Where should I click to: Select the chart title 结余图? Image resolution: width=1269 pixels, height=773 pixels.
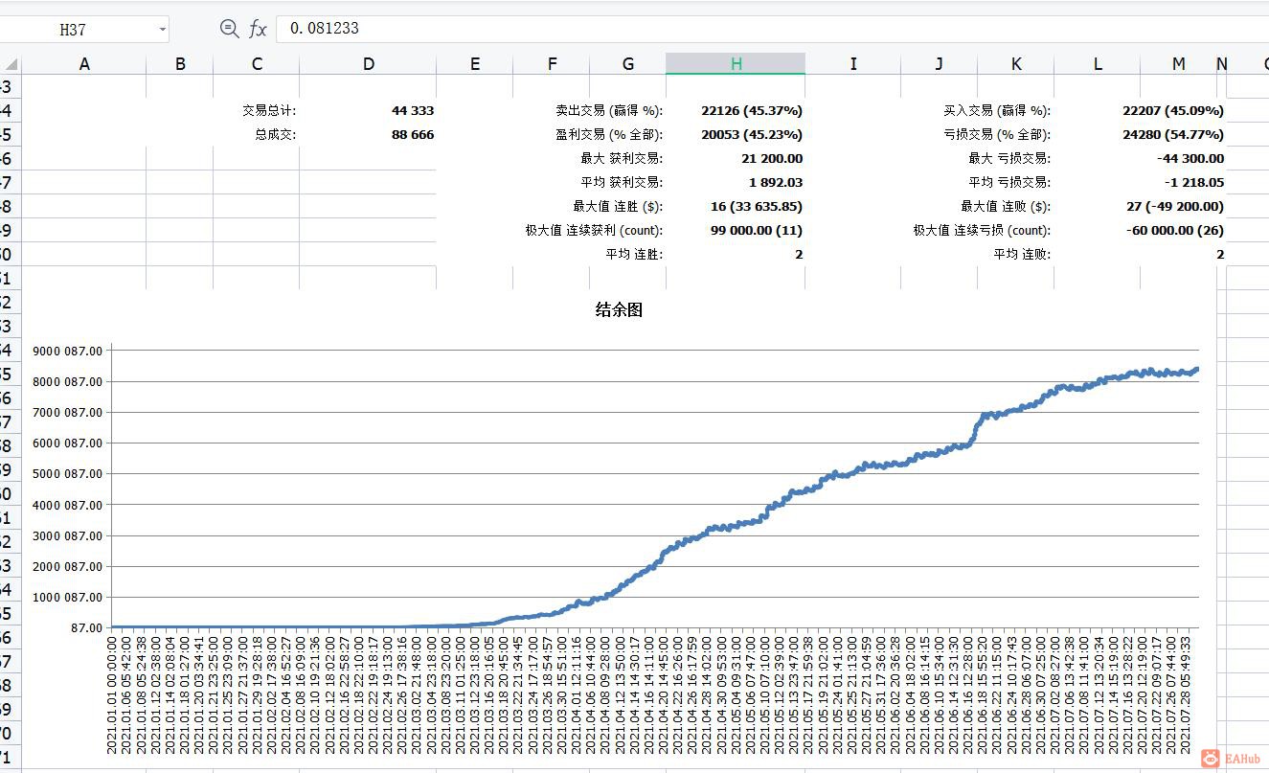coord(619,309)
